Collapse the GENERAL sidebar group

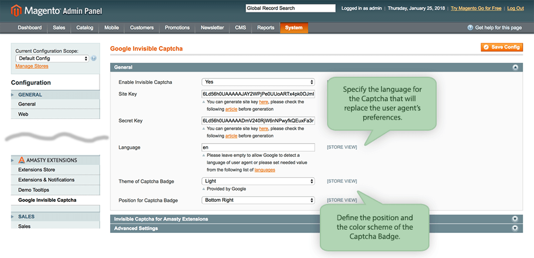(x=56, y=95)
